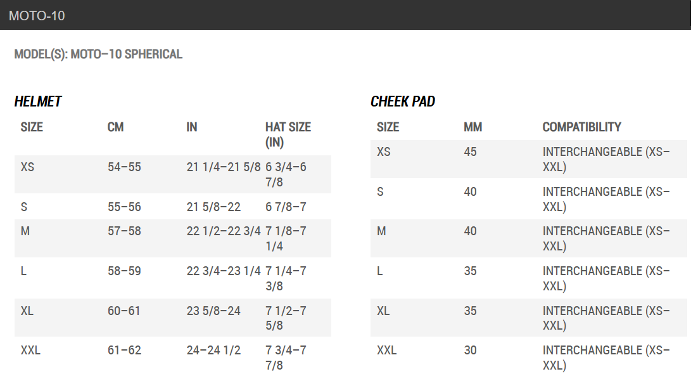Click the CHEEK PAD table heading
The height and width of the screenshot is (381, 691).
[x=403, y=101]
